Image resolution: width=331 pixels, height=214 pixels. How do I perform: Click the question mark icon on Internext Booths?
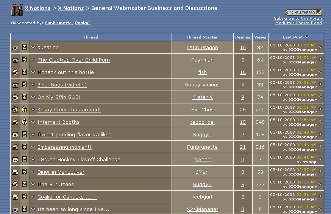click(x=24, y=122)
